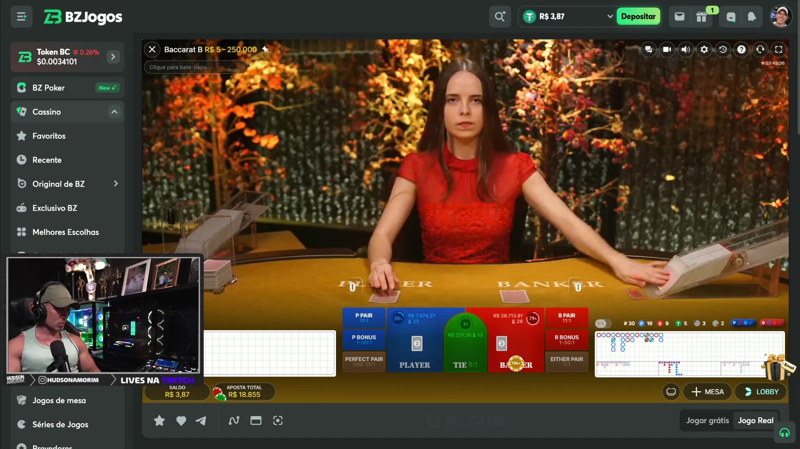Like the game with heart icon
This screenshot has width=800, height=449.
(x=181, y=421)
